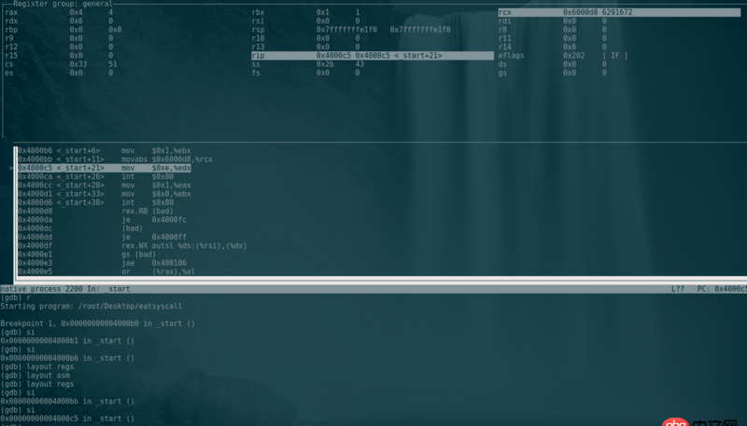This screenshot has width=747, height=426.
Task: Select the int $0x80 line at 0x4000ca
Action: point(96,176)
